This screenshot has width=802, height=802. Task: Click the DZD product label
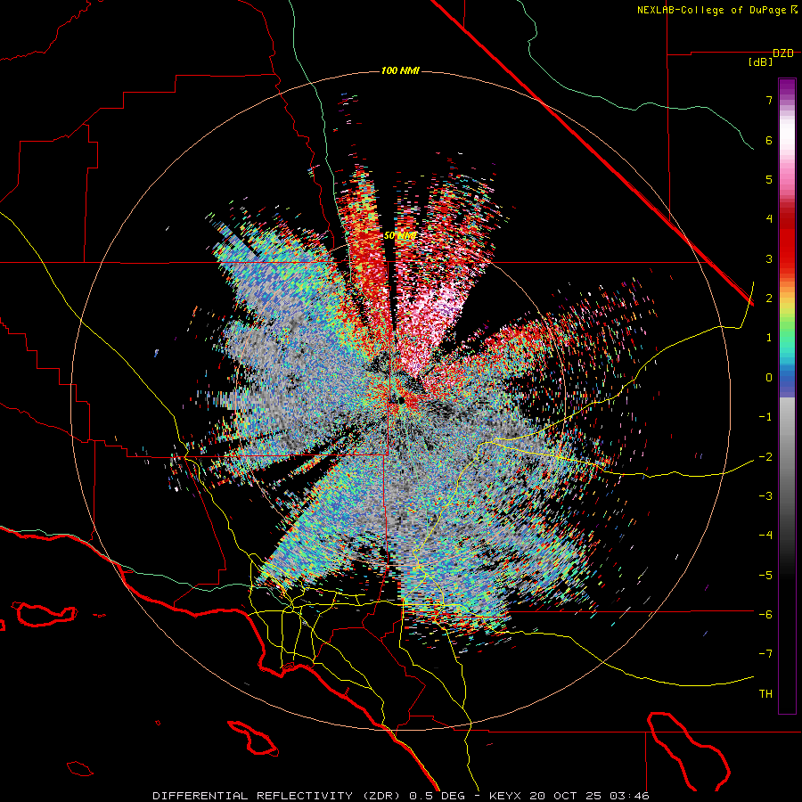pyautogui.click(x=783, y=53)
